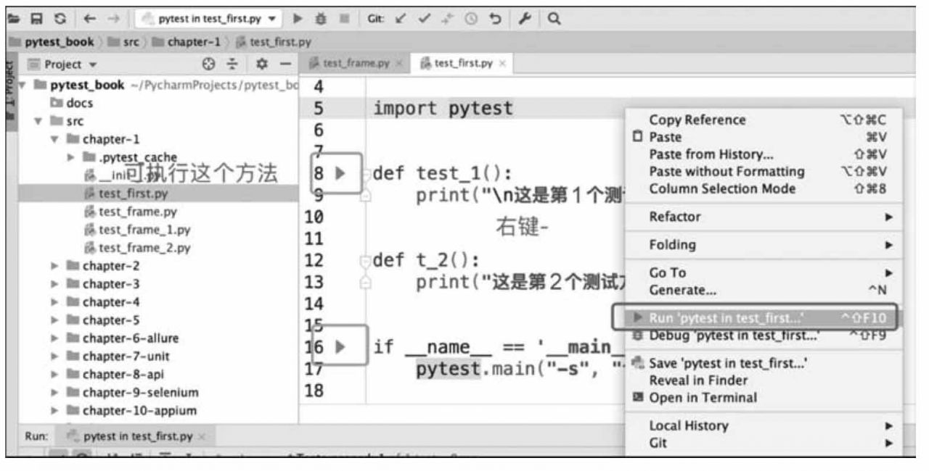Choose Paste from the context menu
The image size is (929, 471).
click(764, 137)
